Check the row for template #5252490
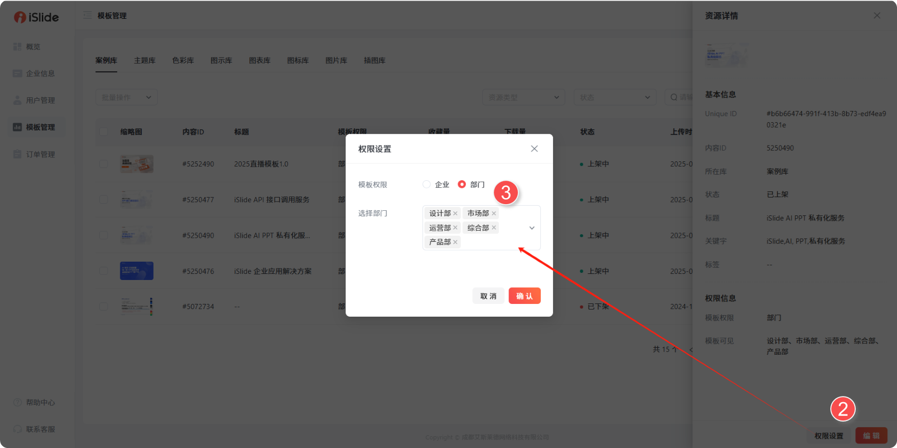Screen dimensions: 897x448 (103, 164)
